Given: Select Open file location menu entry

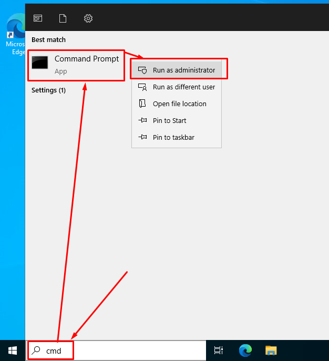Looking at the screenshot, I should (177, 104).
